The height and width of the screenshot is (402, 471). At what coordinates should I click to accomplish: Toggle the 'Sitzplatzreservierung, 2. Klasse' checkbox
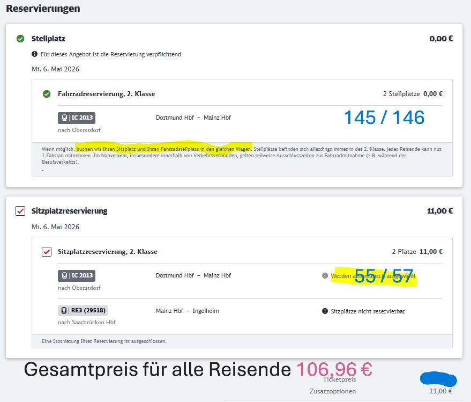tap(47, 251)
